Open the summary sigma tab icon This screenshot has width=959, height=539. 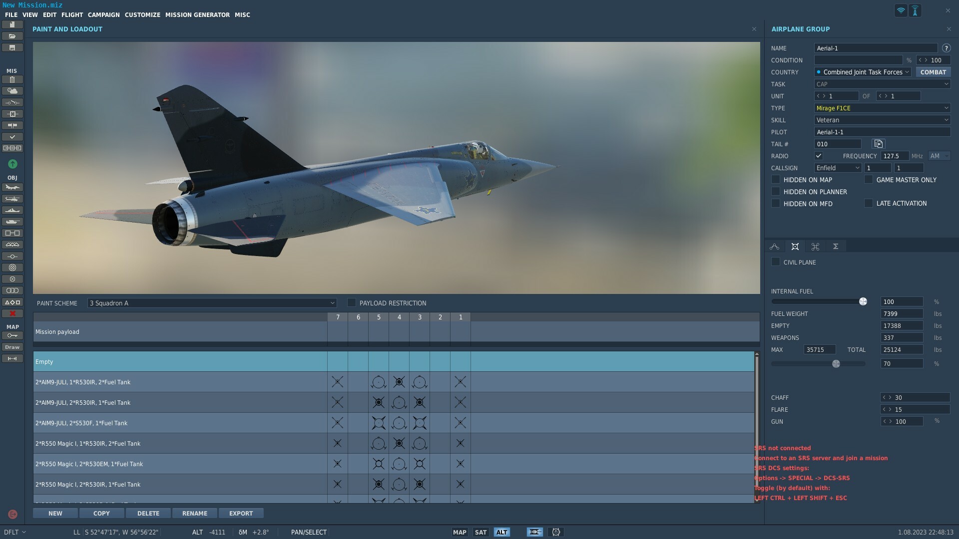click(836, 247)
